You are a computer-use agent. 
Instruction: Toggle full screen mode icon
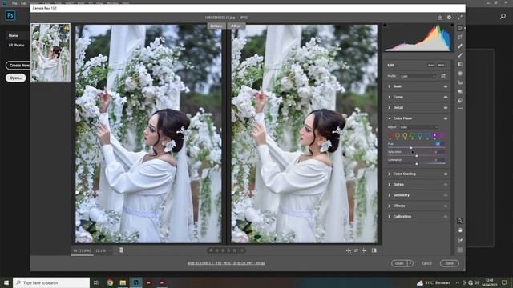(459, 18)
